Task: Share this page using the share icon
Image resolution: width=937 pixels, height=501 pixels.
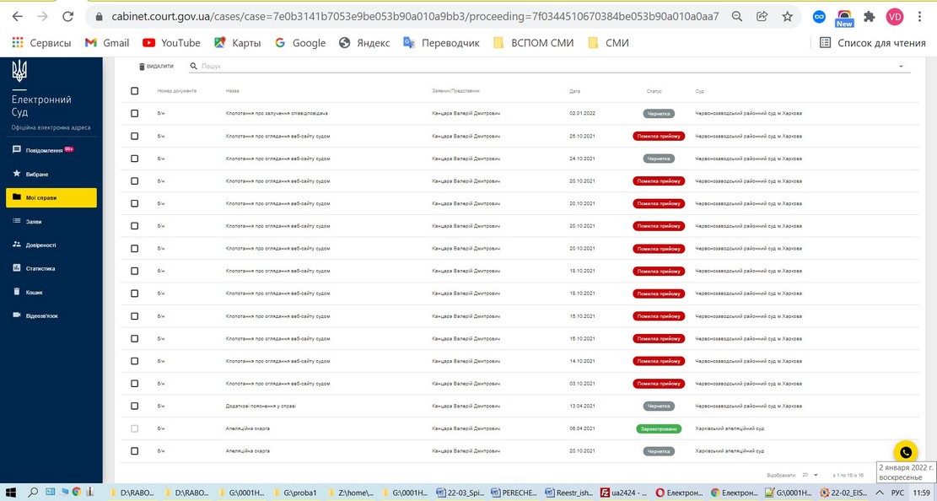Action: [762, 17]
